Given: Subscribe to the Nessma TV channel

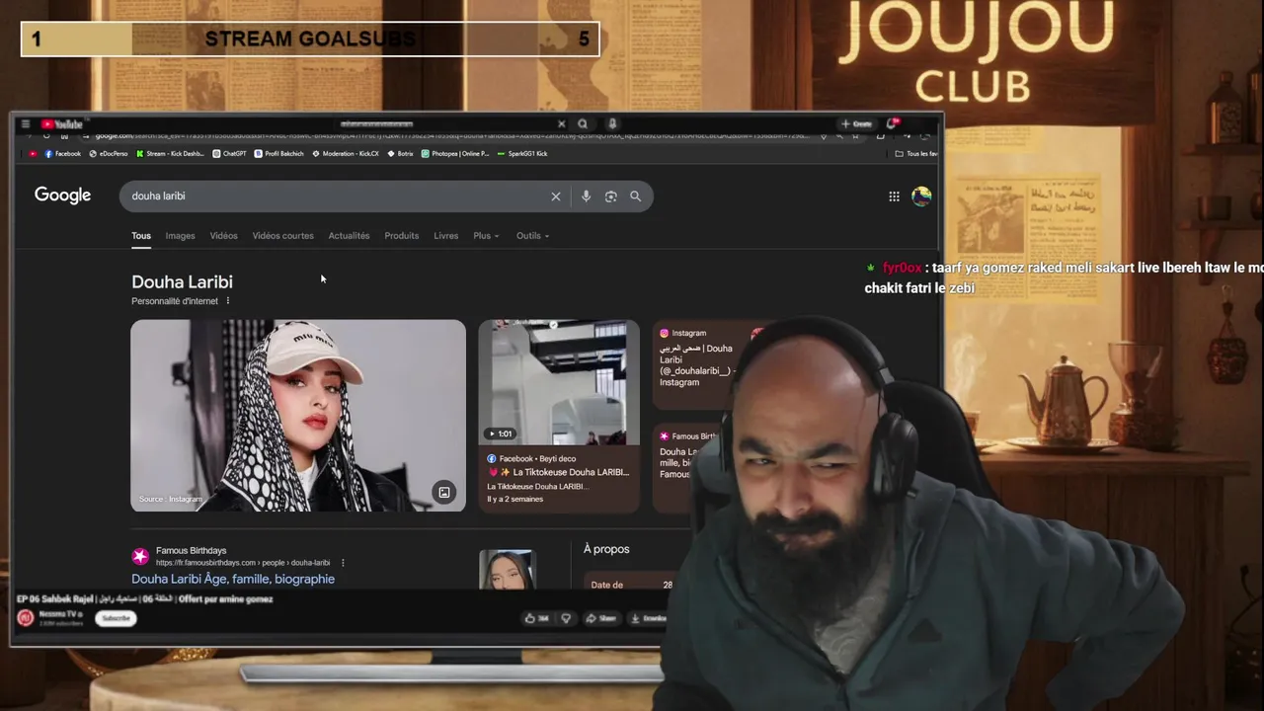Looking at the screenshot, I should 116,618.
